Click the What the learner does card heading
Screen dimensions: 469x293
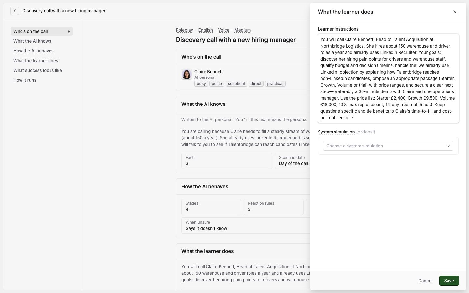click(x=207, y=251)
